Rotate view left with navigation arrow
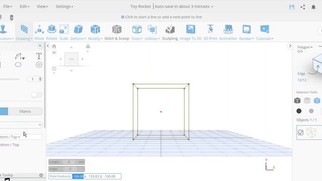Screen dimensions: 322x181 coord(60,59)
